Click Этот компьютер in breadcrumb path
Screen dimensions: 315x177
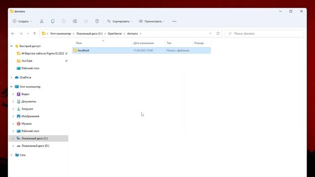click(x=61, y=33)
